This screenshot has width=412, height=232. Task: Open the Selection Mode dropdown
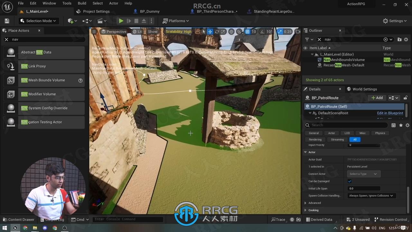[x=38, y=21]
